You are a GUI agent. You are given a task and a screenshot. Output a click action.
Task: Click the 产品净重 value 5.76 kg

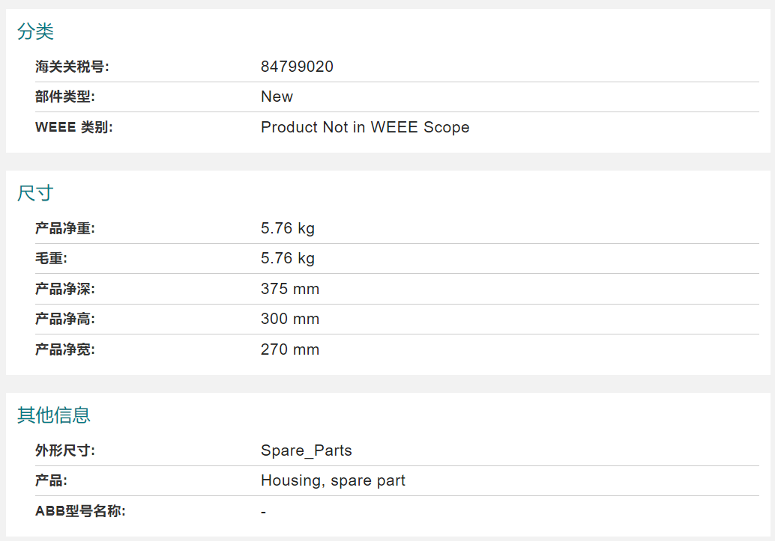pyautogui.click(x=288, y=228)
